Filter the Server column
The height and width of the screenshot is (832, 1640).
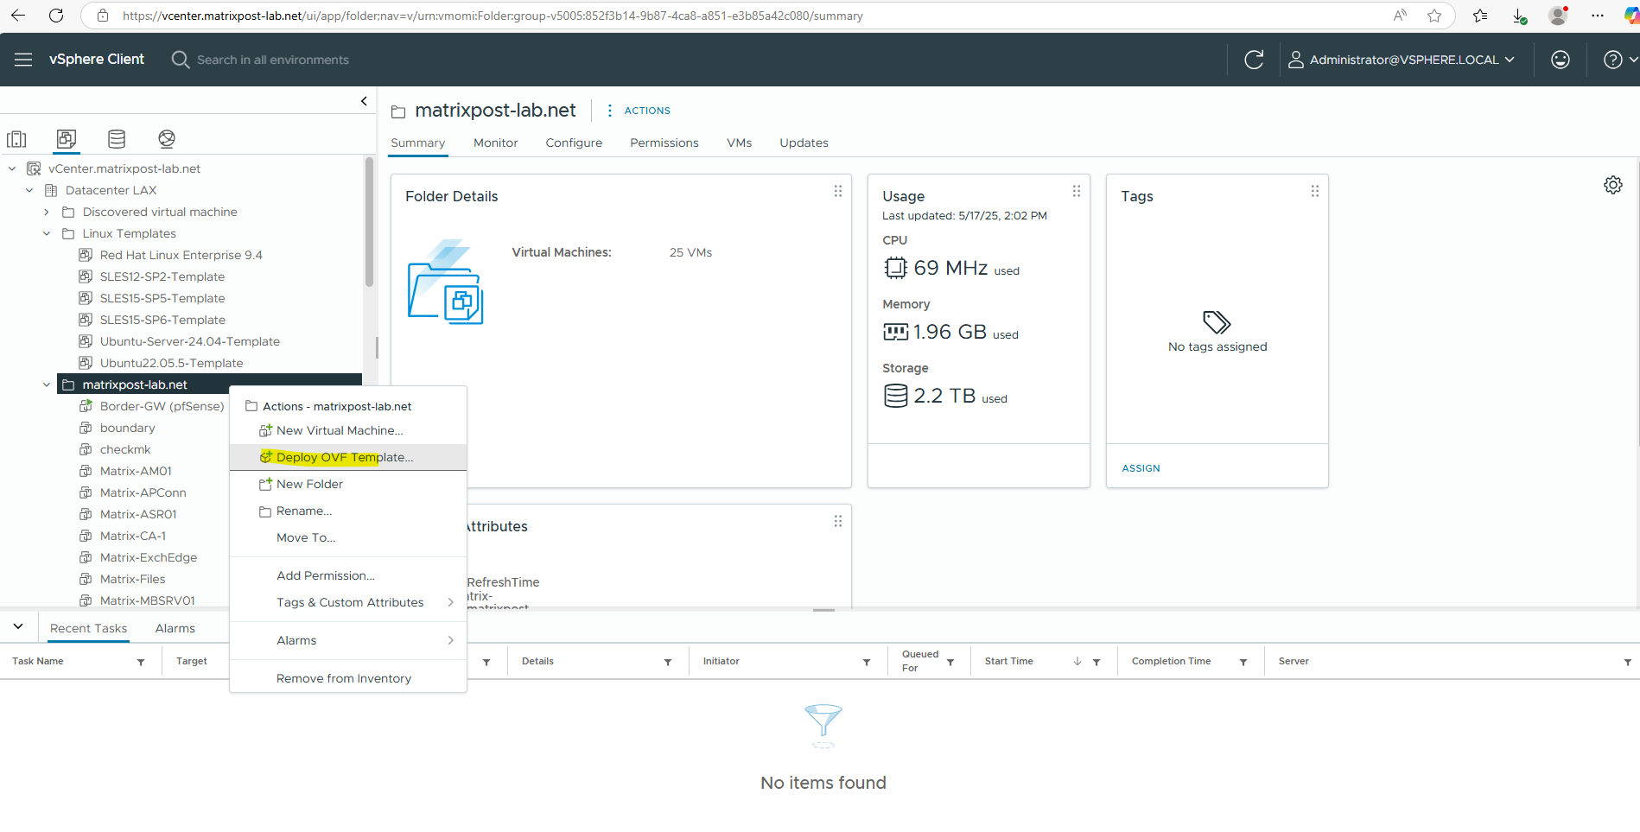pos(1628,662)
